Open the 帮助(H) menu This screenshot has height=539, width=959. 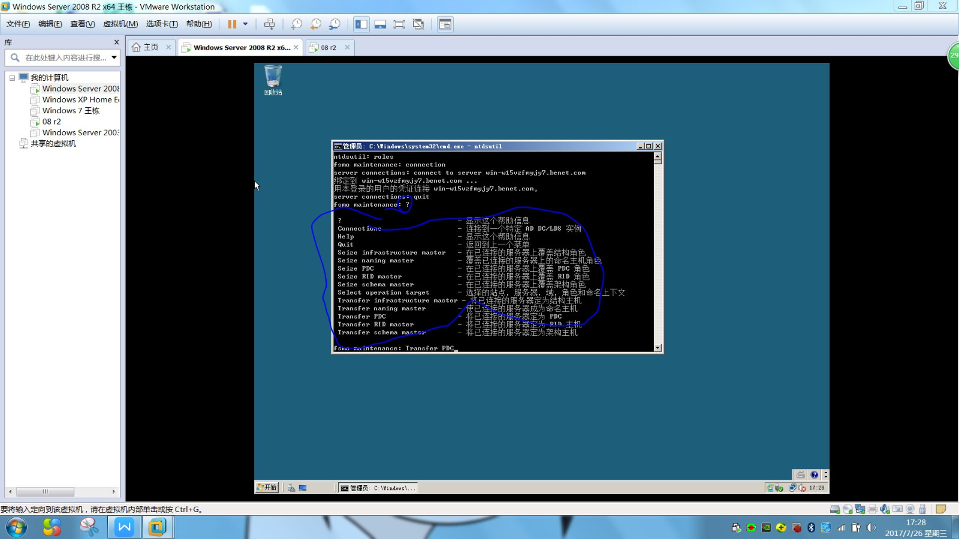tap(199, 24)
